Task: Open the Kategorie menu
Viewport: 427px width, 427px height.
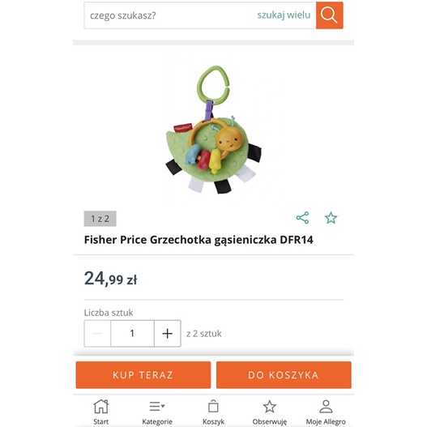Action: [x=157, y=412]
